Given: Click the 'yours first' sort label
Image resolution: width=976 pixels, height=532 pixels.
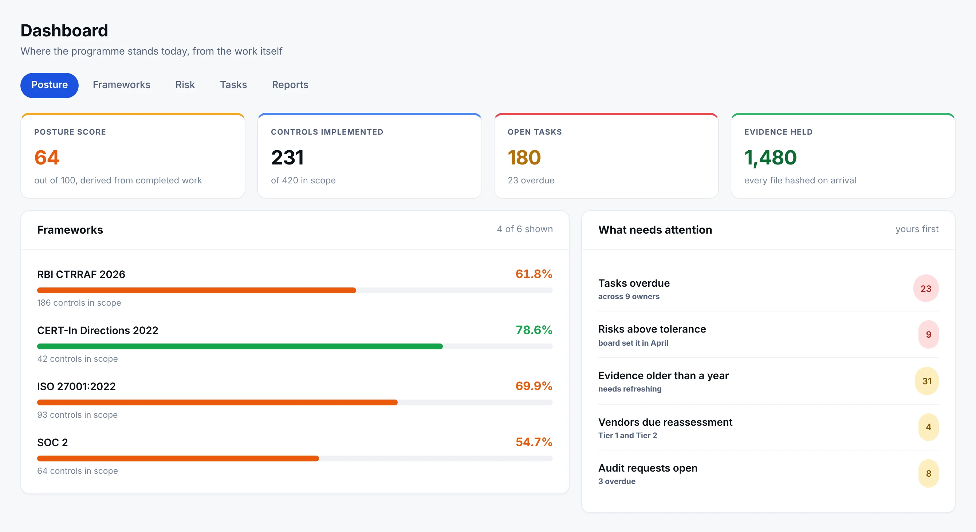Looking at the screenshot, I should click(917, 229).
